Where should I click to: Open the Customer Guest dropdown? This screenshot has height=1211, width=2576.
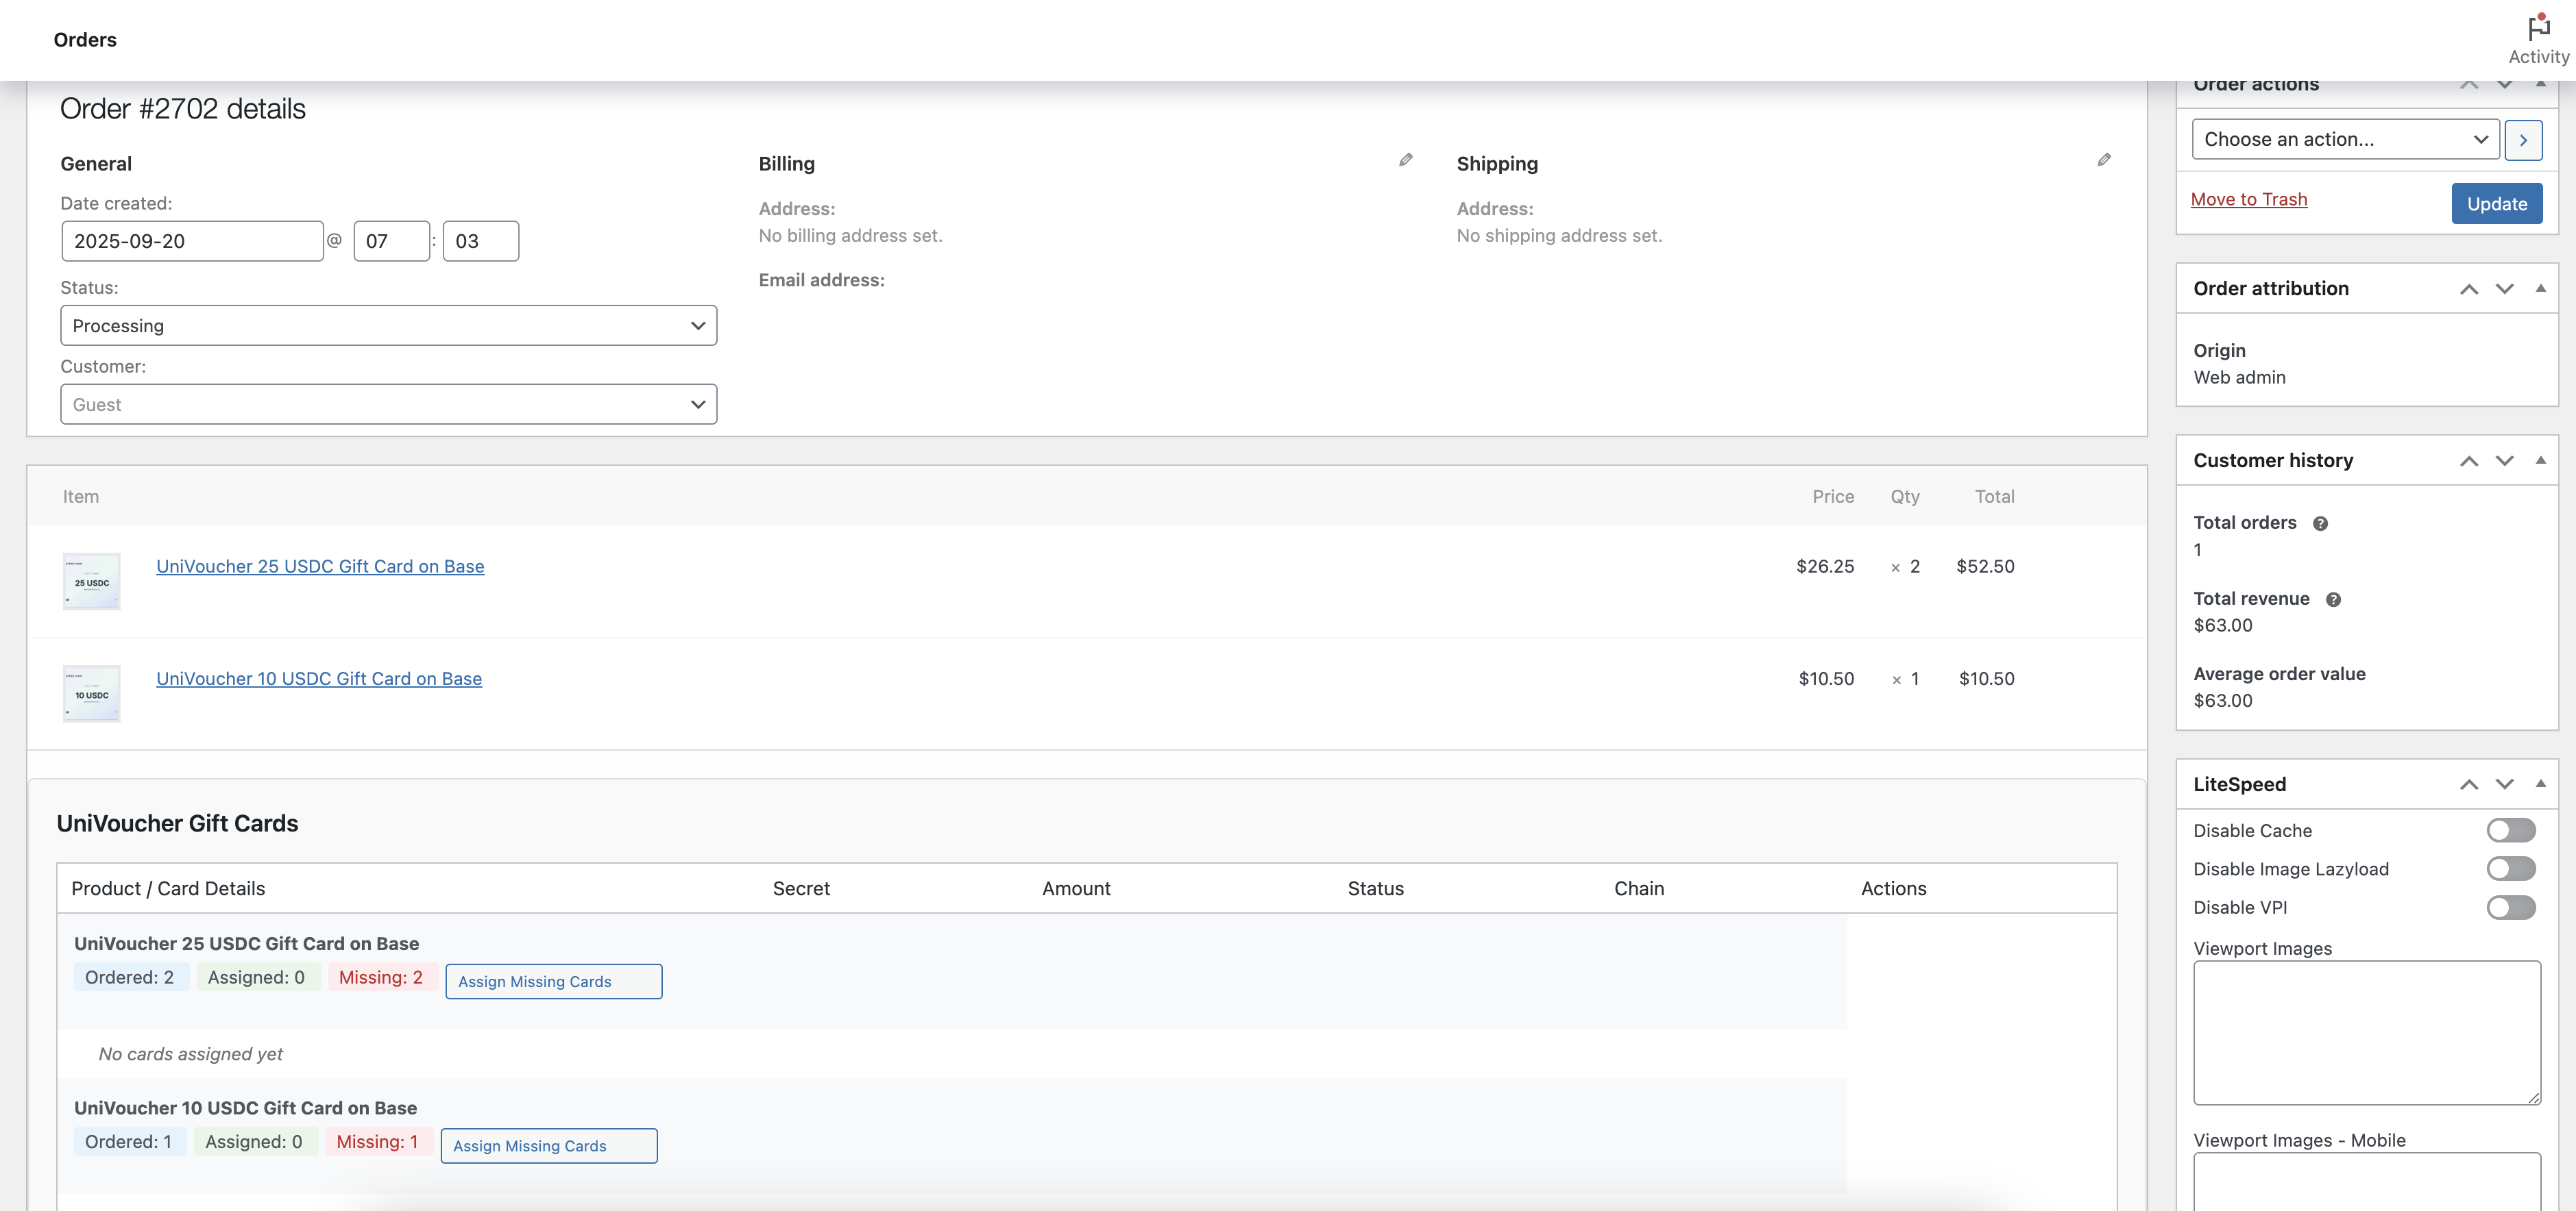[x=388, y=405]
